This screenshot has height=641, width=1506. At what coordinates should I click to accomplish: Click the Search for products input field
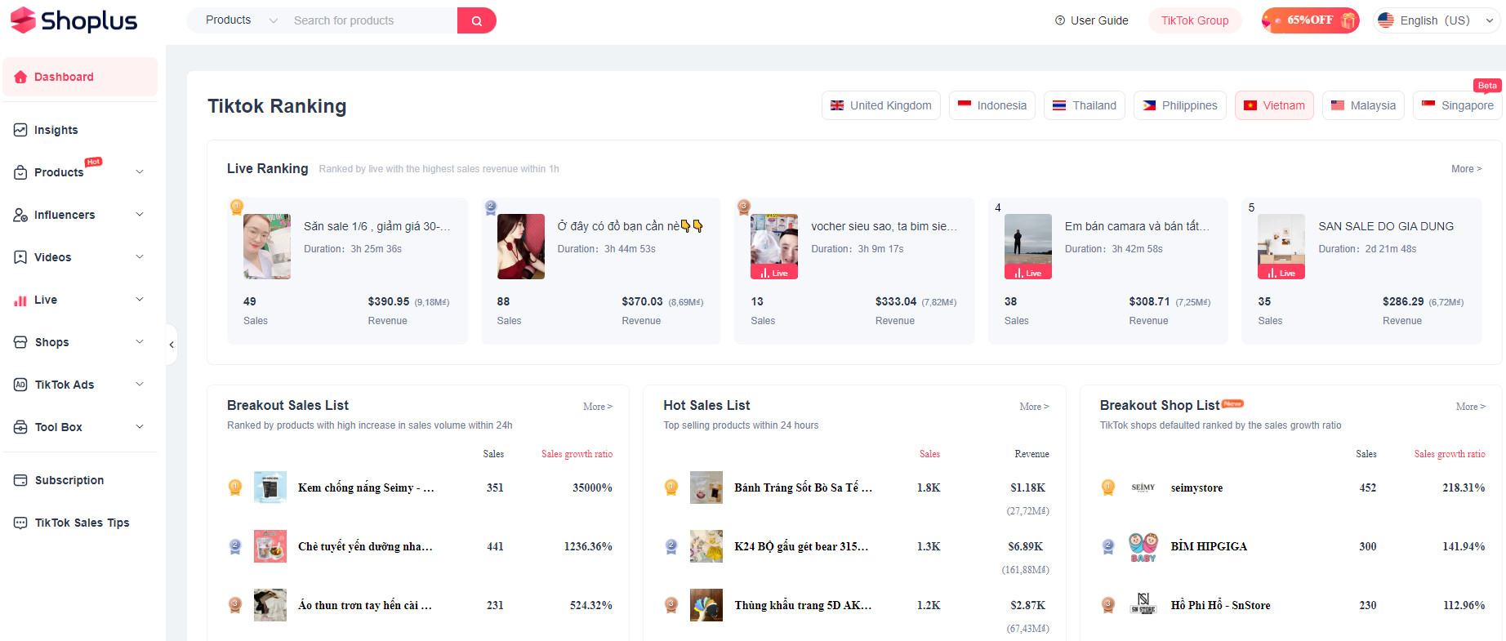coord(372,20)
